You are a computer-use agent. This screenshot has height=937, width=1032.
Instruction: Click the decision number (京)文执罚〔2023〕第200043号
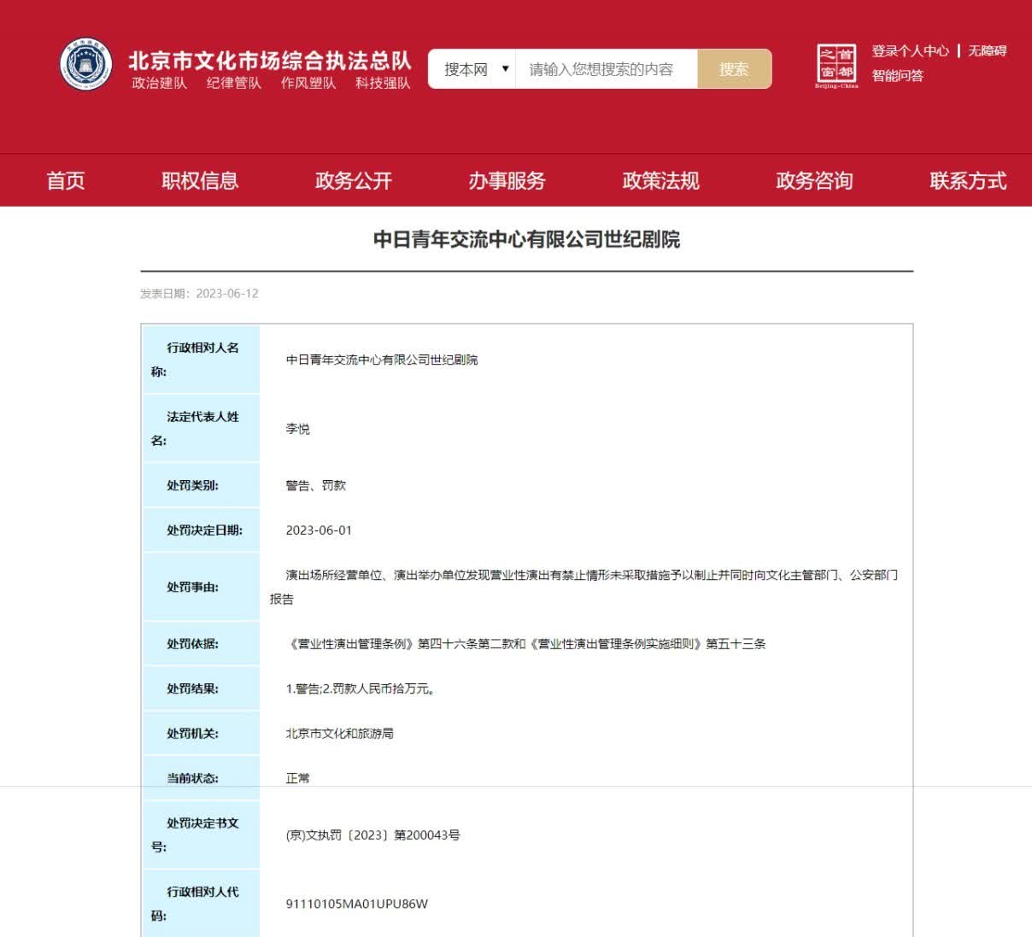click(372, 835)
